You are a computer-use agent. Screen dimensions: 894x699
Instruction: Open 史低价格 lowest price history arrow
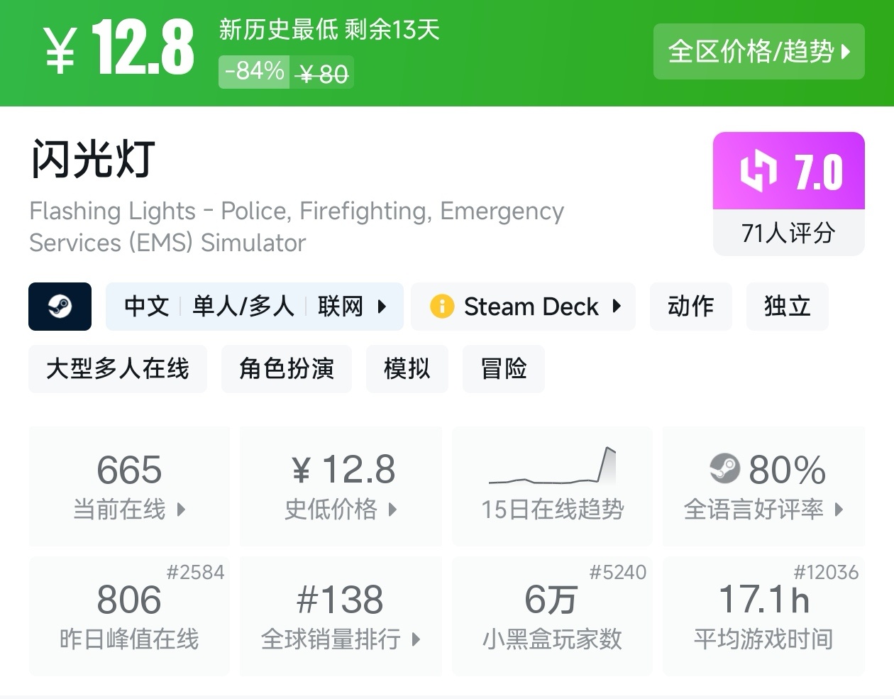pos(392,509)
